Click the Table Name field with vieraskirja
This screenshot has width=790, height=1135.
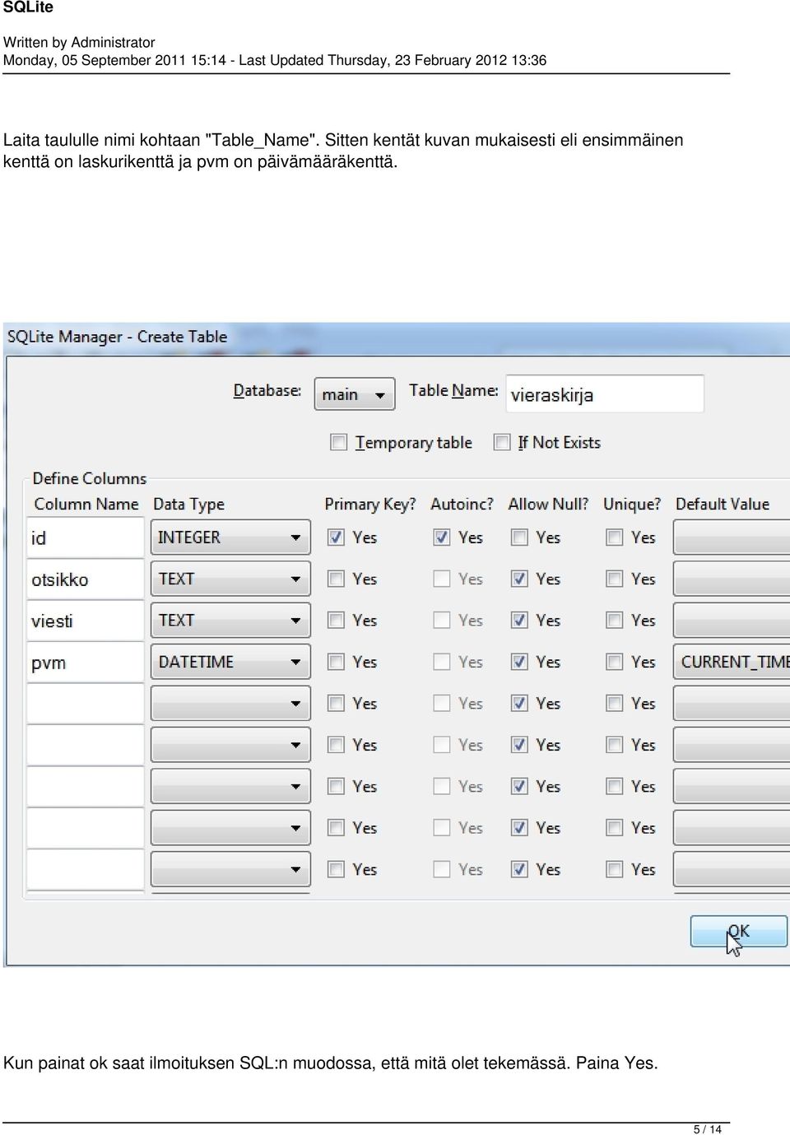pyautogui.click(x=605, y=394)
